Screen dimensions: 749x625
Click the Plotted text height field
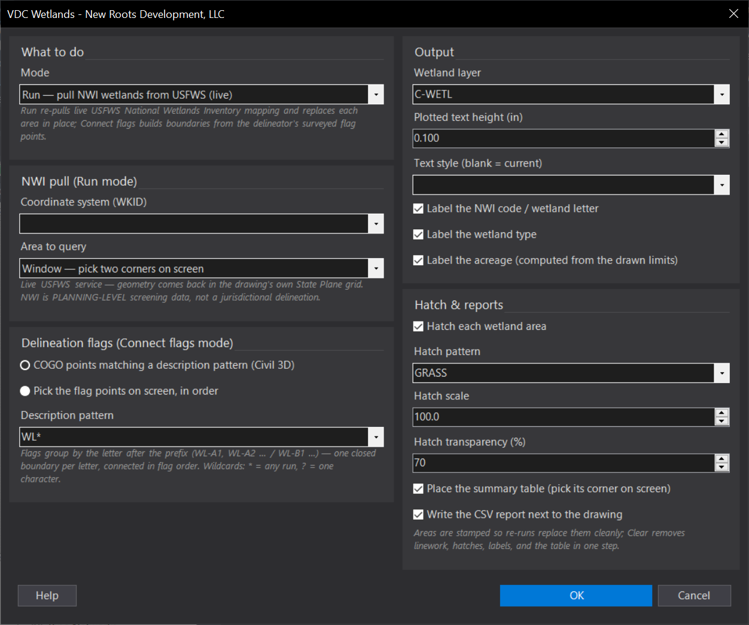(x=564, y=138)
